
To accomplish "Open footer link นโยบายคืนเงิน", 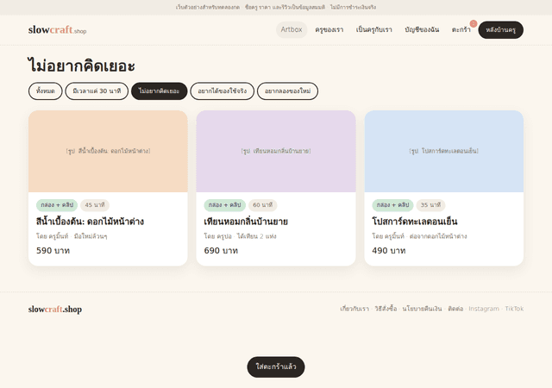I will [x=422, y=309].
